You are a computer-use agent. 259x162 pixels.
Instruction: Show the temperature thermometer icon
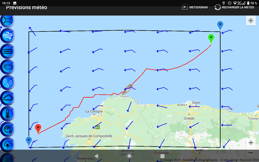click(7, 114)
